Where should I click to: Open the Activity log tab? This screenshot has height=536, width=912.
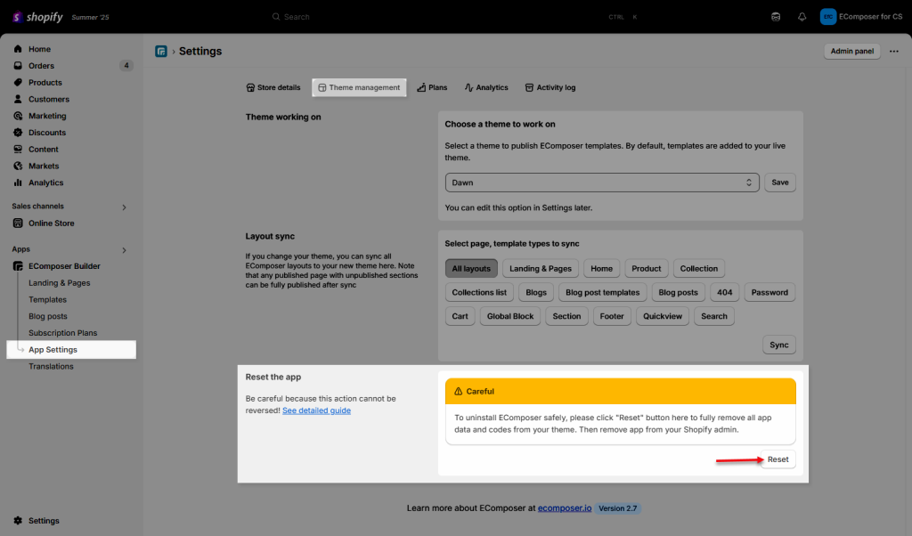(x=550, y=88)
